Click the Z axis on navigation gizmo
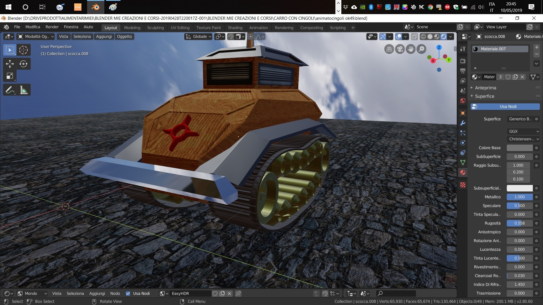The width and height of the screenshot is (543, 305). click(439, 47)
